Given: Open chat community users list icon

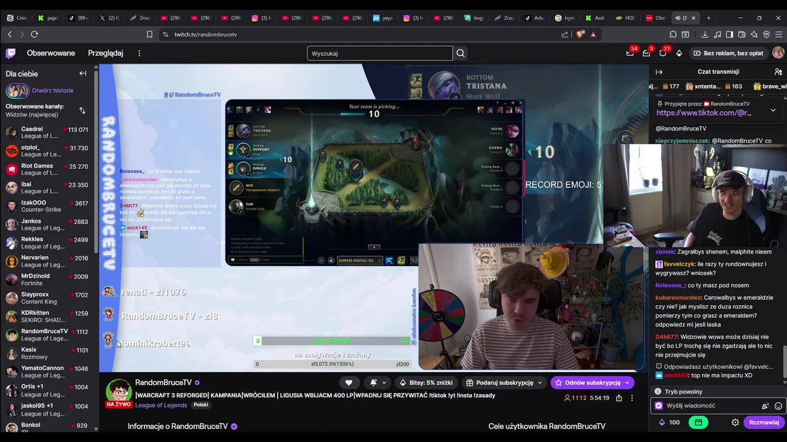Looking at the screenshot, I should 778,72.
